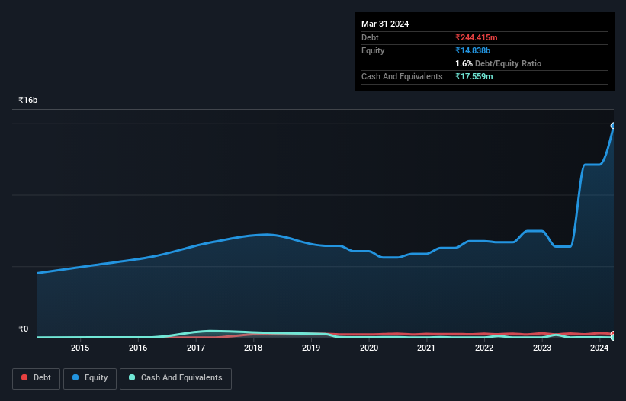Click the ₹17.559m cash value

click(474, 76)
